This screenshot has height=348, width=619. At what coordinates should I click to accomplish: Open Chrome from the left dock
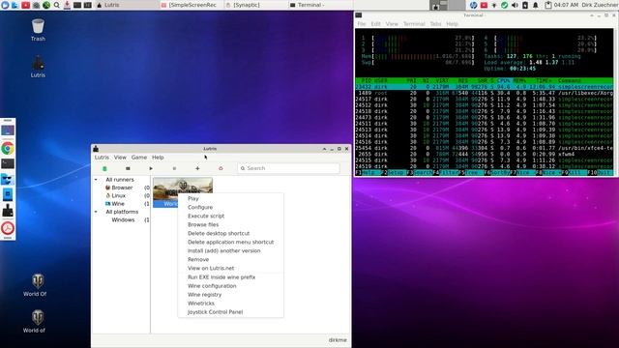[8, 148]
